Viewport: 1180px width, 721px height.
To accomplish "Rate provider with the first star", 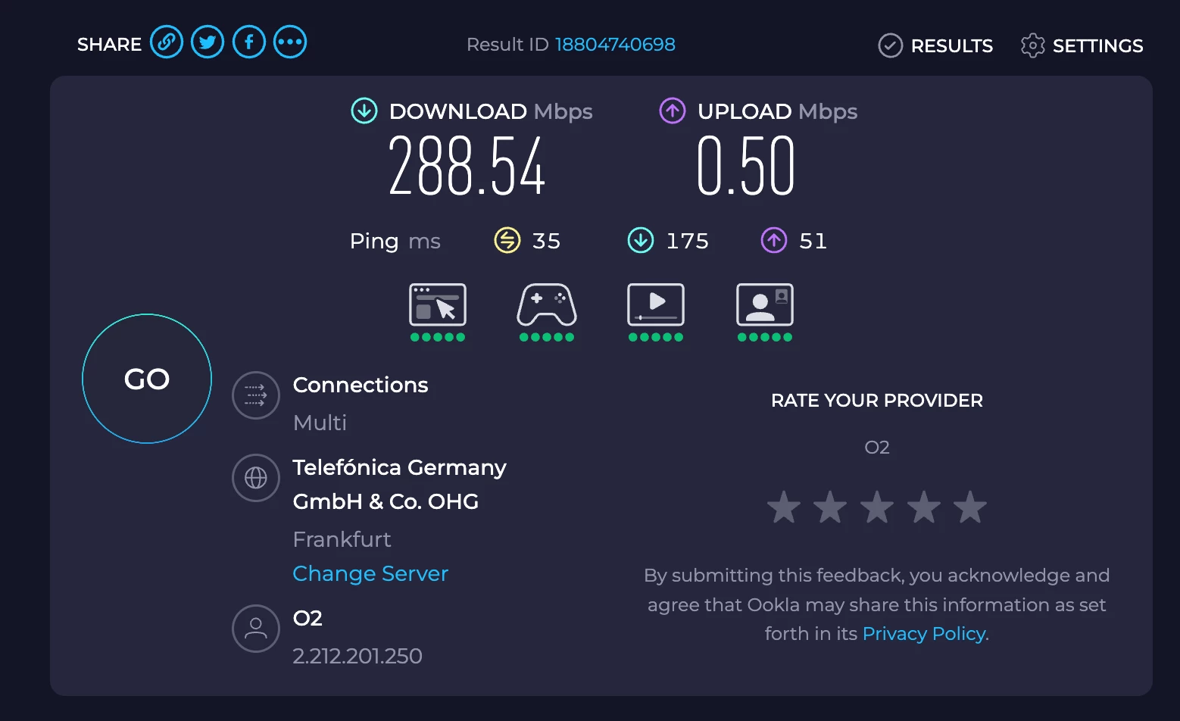I will tap(784, 507).
